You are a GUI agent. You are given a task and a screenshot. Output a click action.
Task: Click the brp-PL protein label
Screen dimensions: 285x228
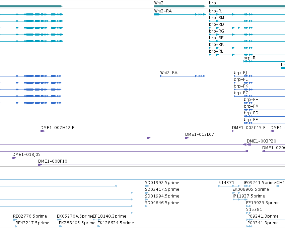[x=241, y=79]
